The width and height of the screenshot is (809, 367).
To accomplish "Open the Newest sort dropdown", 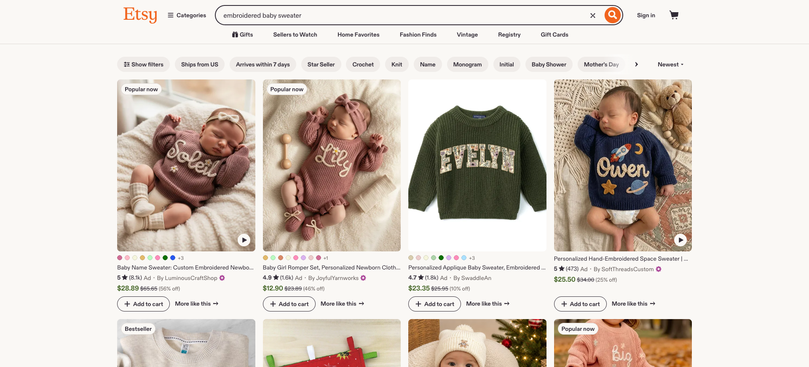I will click(x=670, y=64).
